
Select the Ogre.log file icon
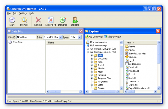point(127,85)
